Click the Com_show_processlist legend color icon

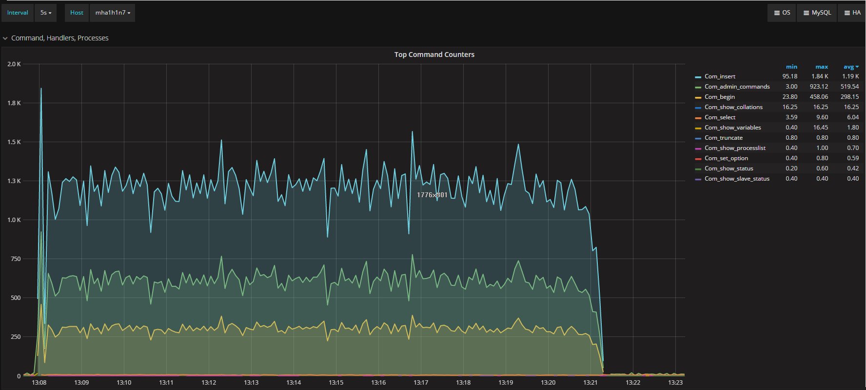[x=698, y=149]
